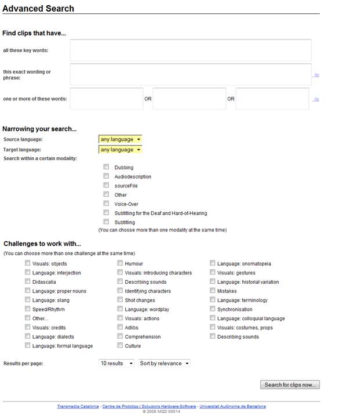
Task: Tick the Dubbing modality checkbox
Action: [x=106, y=167]
